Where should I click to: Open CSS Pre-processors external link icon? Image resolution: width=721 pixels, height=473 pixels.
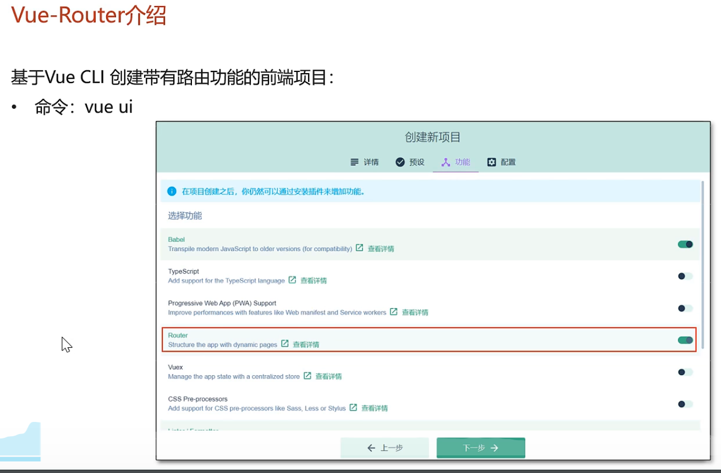click(353, 407)
